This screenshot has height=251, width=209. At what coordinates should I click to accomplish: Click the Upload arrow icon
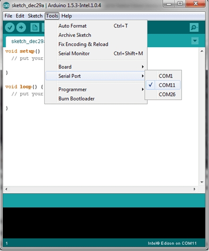[21, 27]
